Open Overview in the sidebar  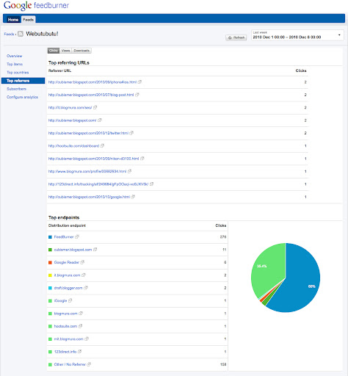[x=15, y=56]
